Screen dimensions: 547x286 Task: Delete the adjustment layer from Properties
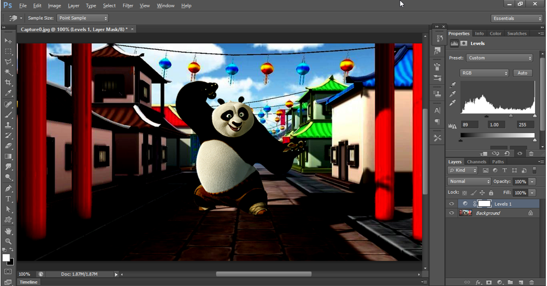pos(531,153)
